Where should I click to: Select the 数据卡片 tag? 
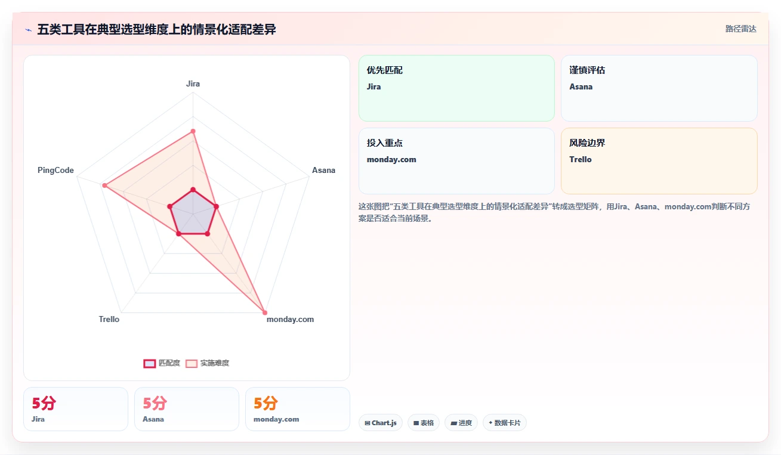coord(505,423)
